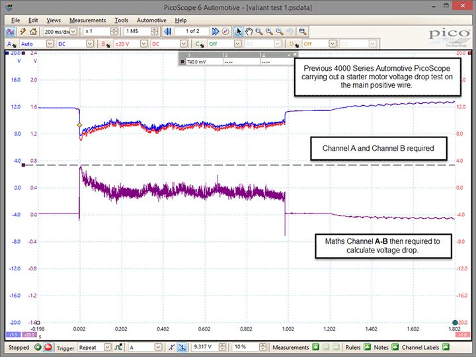This screenshot has height=357, width=476.
Task: Close the ruler legend box
Action: tap(295, 55)
